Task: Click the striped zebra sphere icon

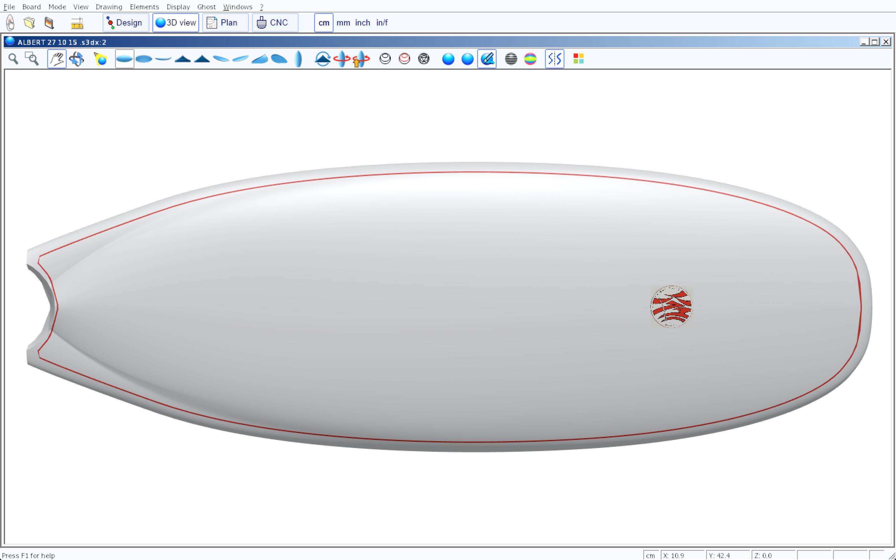Action: [x=511, y=59]
